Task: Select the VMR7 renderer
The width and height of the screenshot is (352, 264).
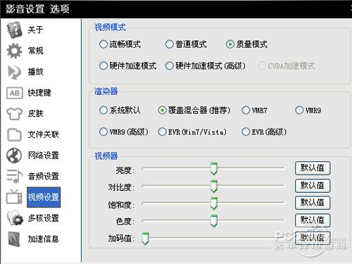Action: click(x=254, y=110)
